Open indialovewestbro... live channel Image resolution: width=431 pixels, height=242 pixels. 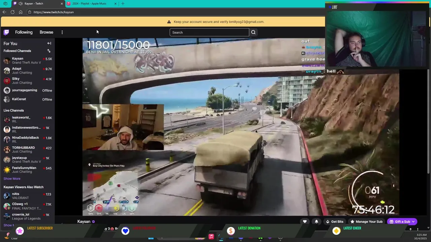pyautogui.click(x=28, y=129)
